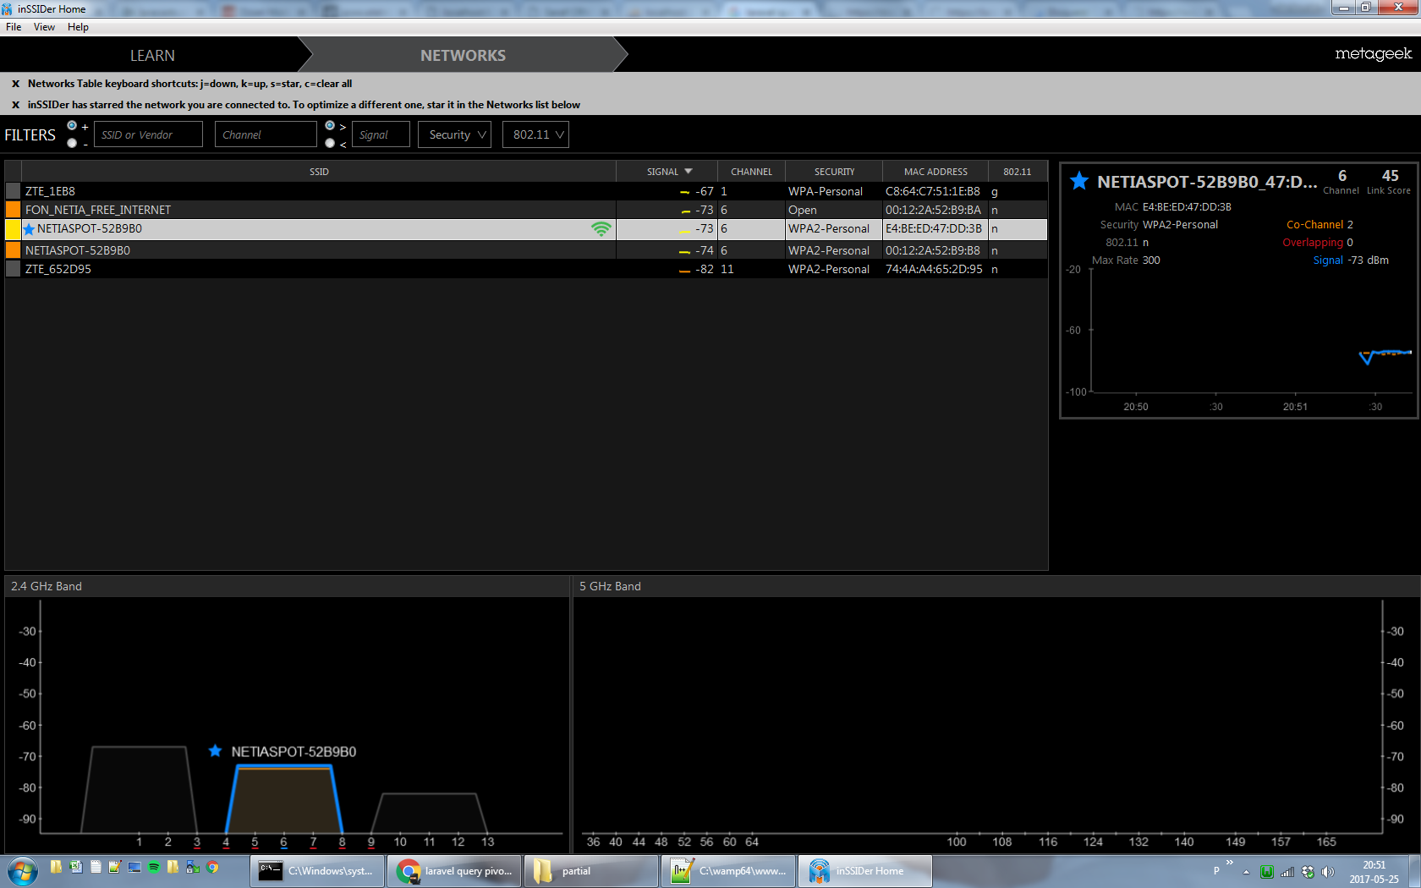Switch to the LEARN tab
Image resolution: width=1421 pixels, height=888 pixels.
pos(152,55)
